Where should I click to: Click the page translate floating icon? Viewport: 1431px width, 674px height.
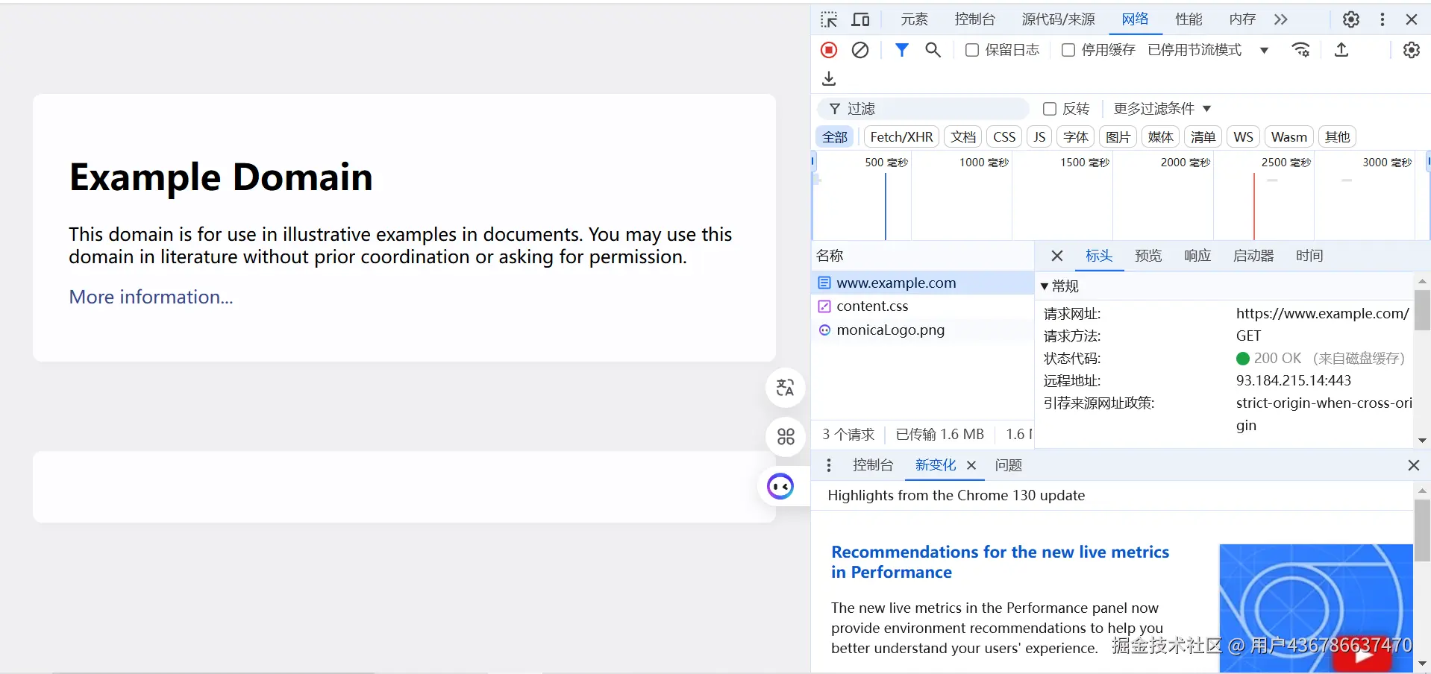786,388
